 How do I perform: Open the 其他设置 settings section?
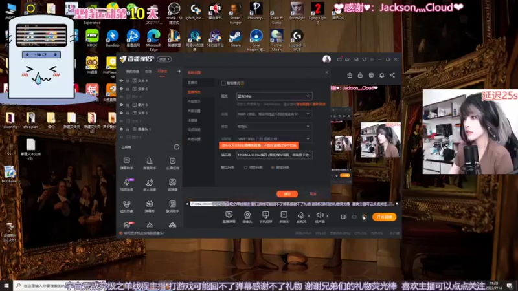pos(194,139)
